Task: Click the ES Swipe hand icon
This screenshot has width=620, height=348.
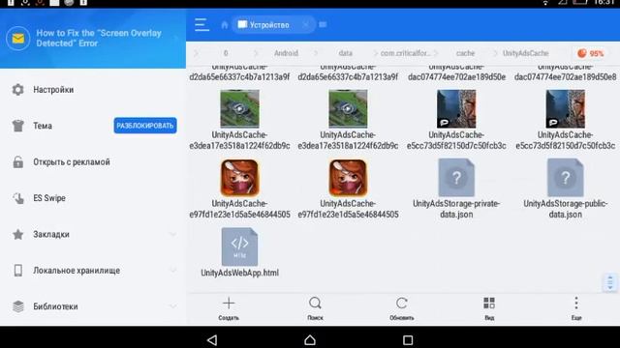Action: [17, 198]
